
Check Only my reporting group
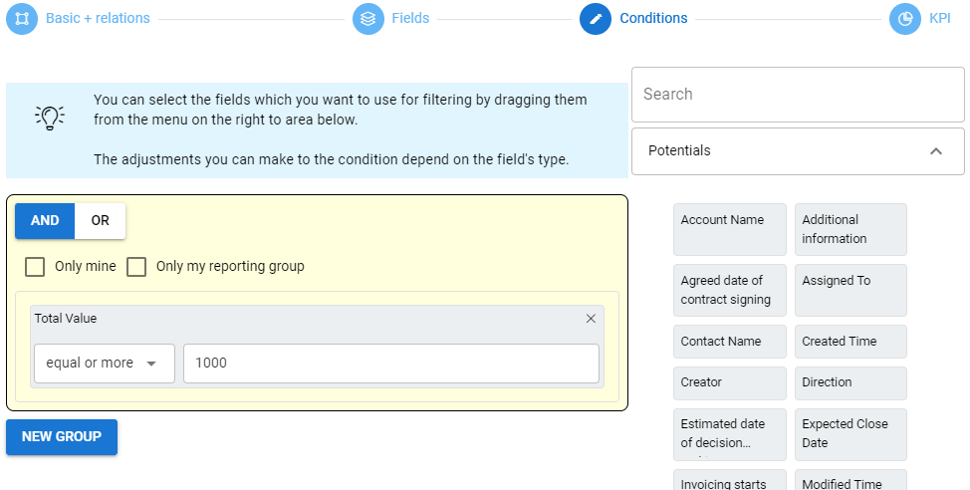136,267
